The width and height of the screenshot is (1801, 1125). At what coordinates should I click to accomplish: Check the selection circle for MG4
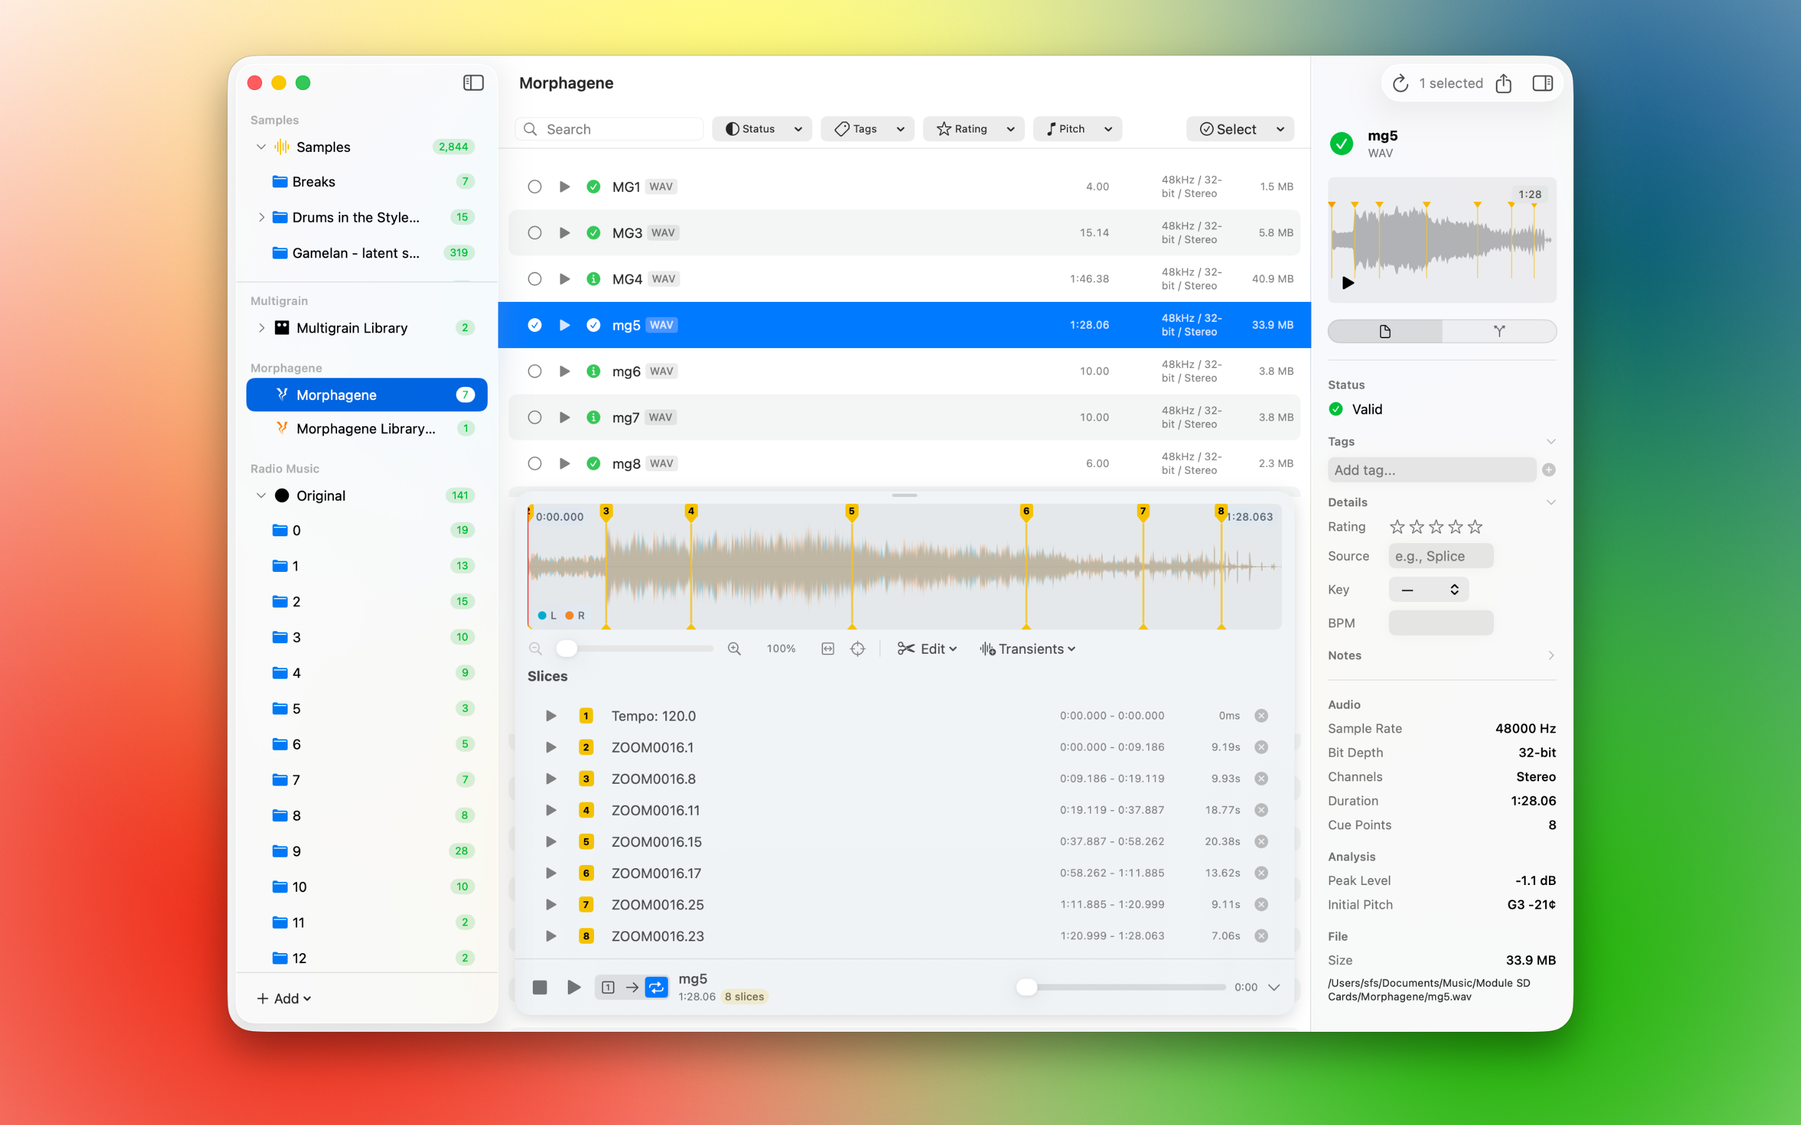click(534, 279)
